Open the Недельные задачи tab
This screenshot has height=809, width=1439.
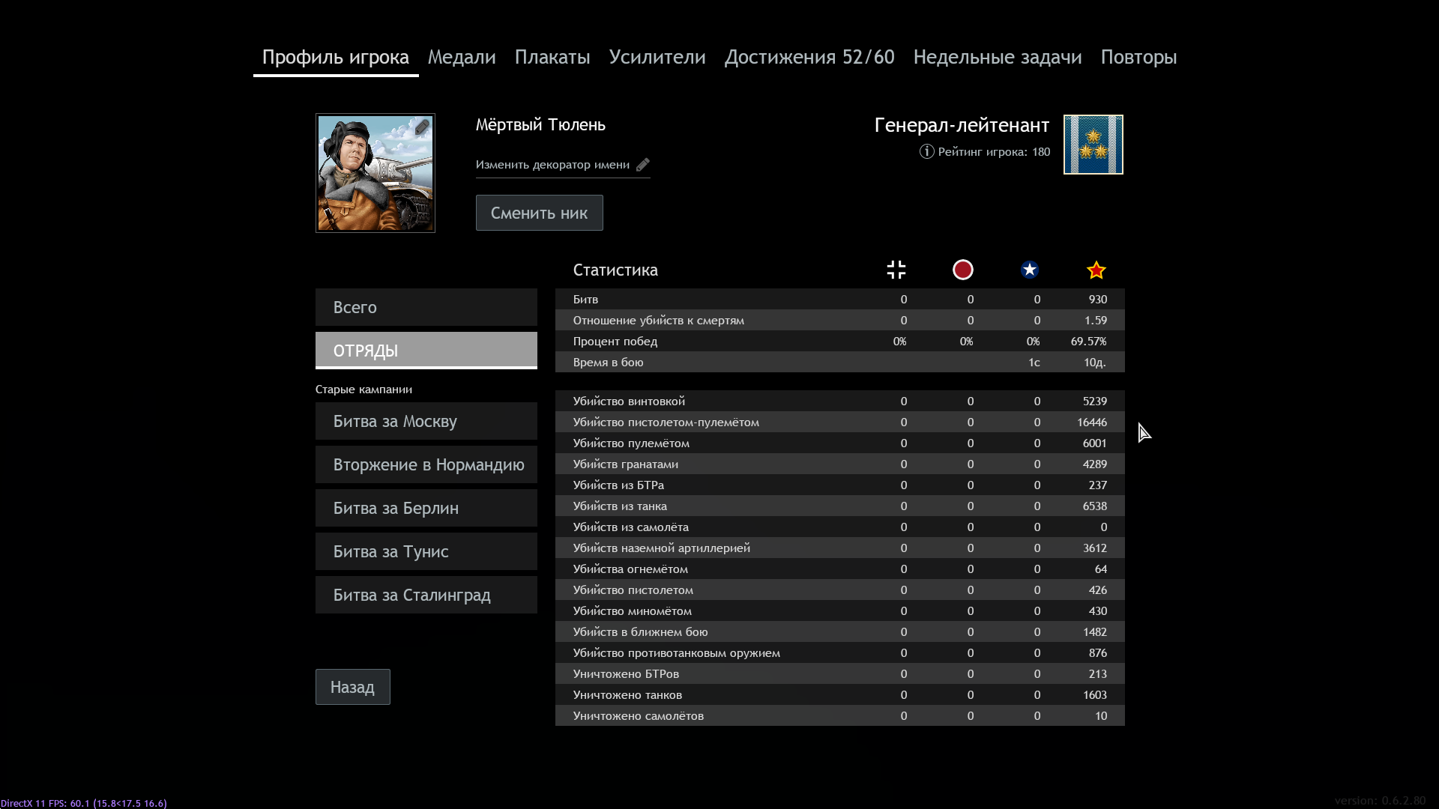pyautogui.click(x=998, y=57)
